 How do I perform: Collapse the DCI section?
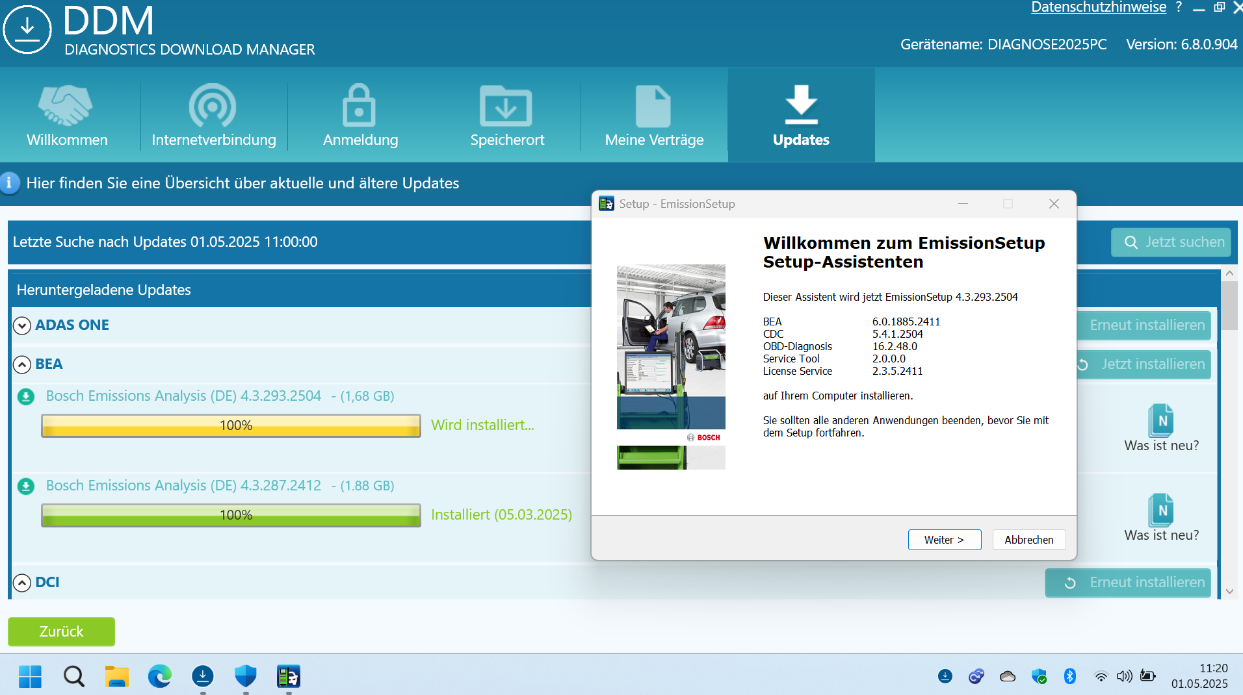[x=22, y=583]
